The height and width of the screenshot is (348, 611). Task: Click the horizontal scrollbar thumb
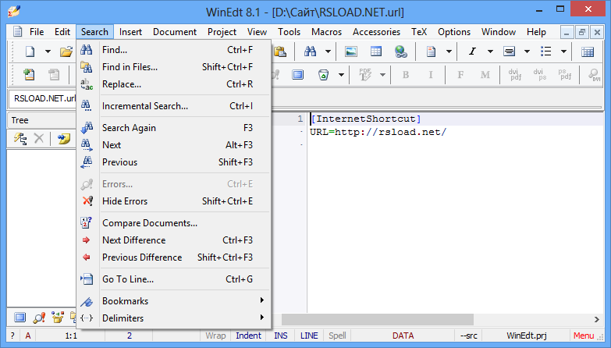tap(377, 319)
